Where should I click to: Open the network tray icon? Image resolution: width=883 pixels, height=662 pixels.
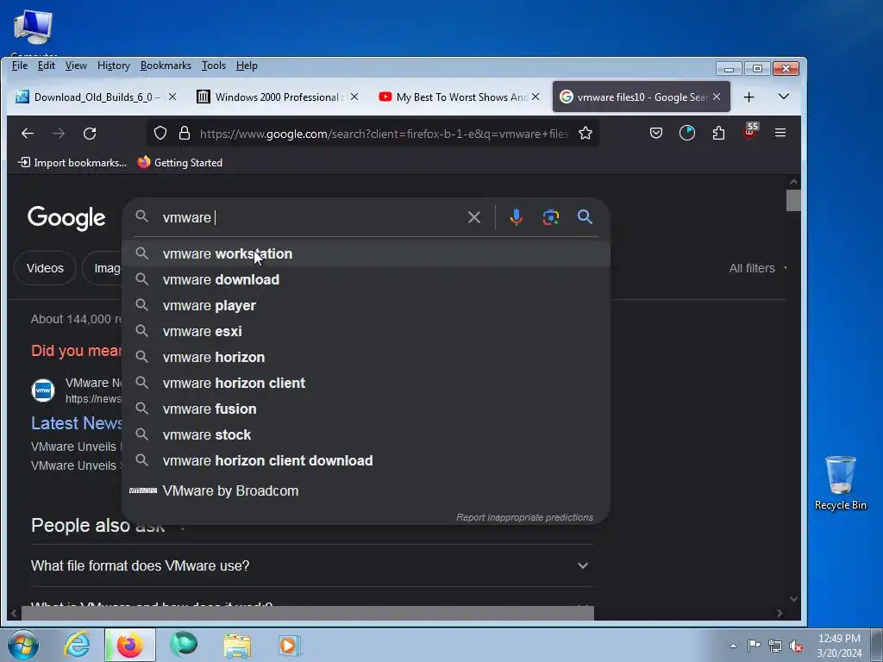point(775,646)
